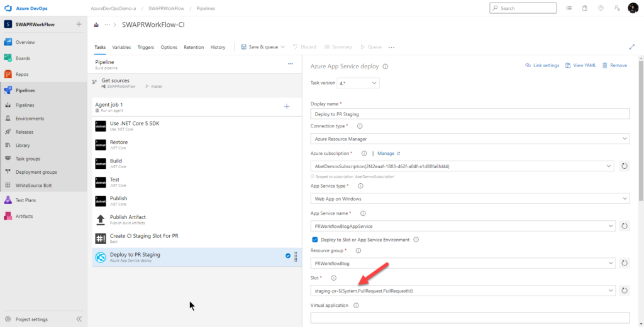Open Artifacts in the sidebar

click(x=24, y=216)
